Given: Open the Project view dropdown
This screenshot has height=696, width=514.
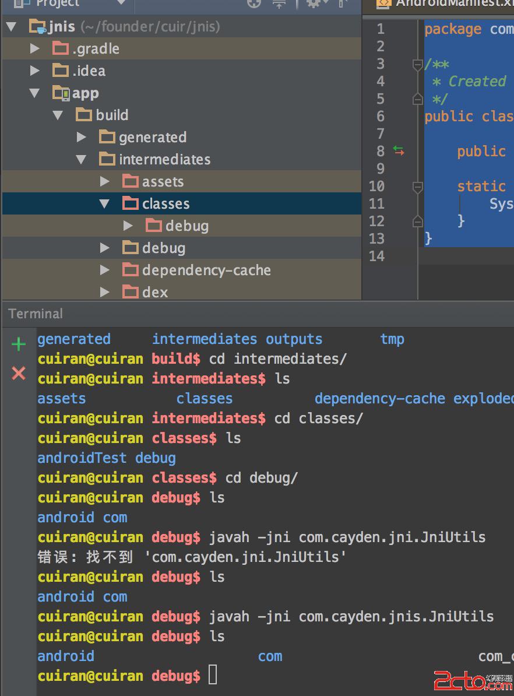Looking at the screenshot, I should coord(121,3).
